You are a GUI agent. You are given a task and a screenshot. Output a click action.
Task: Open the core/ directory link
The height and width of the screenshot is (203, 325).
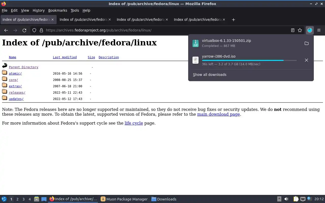coord(13,80)
